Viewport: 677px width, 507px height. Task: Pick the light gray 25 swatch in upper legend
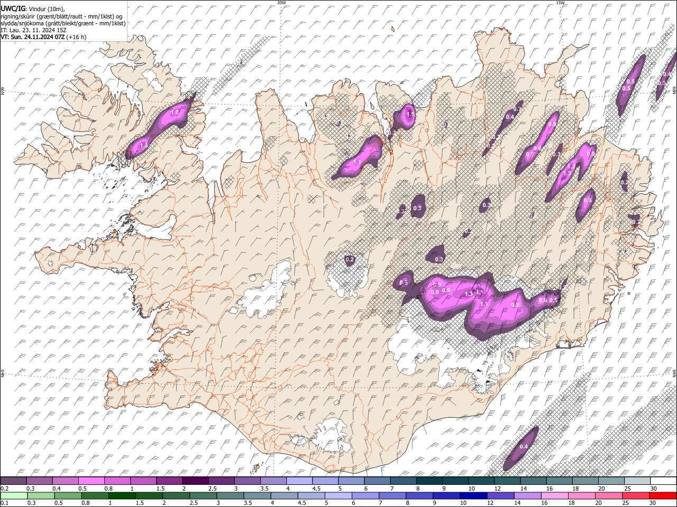(x=637, y=481)
